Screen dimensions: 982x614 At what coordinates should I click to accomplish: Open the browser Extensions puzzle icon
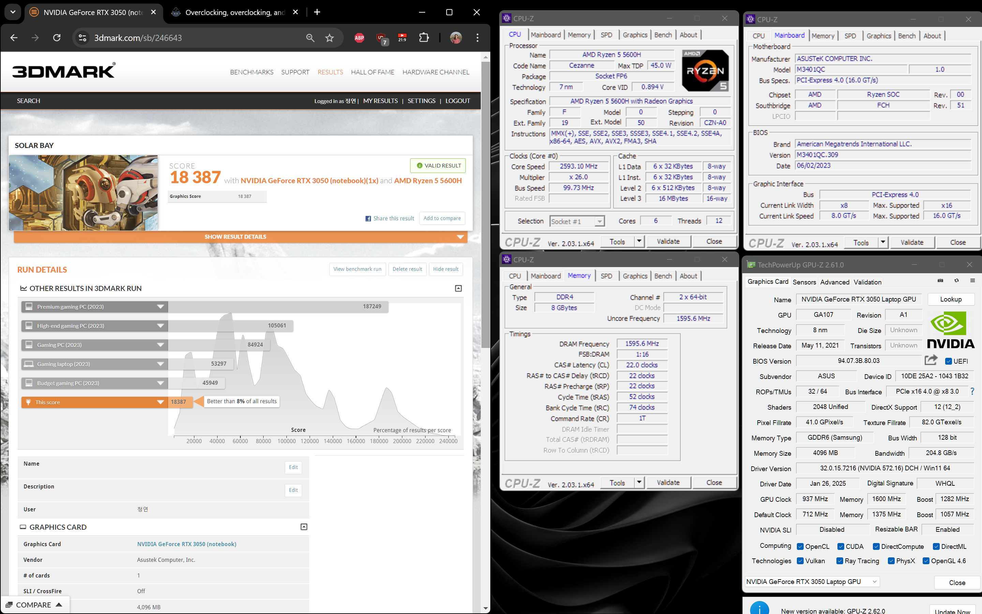423,38
